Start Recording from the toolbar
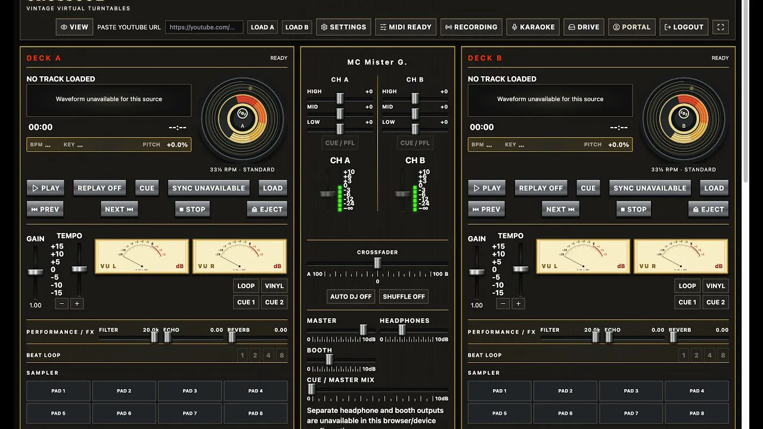Image resolution: width=763 pixels, height=429 pixels. point(471,27)
